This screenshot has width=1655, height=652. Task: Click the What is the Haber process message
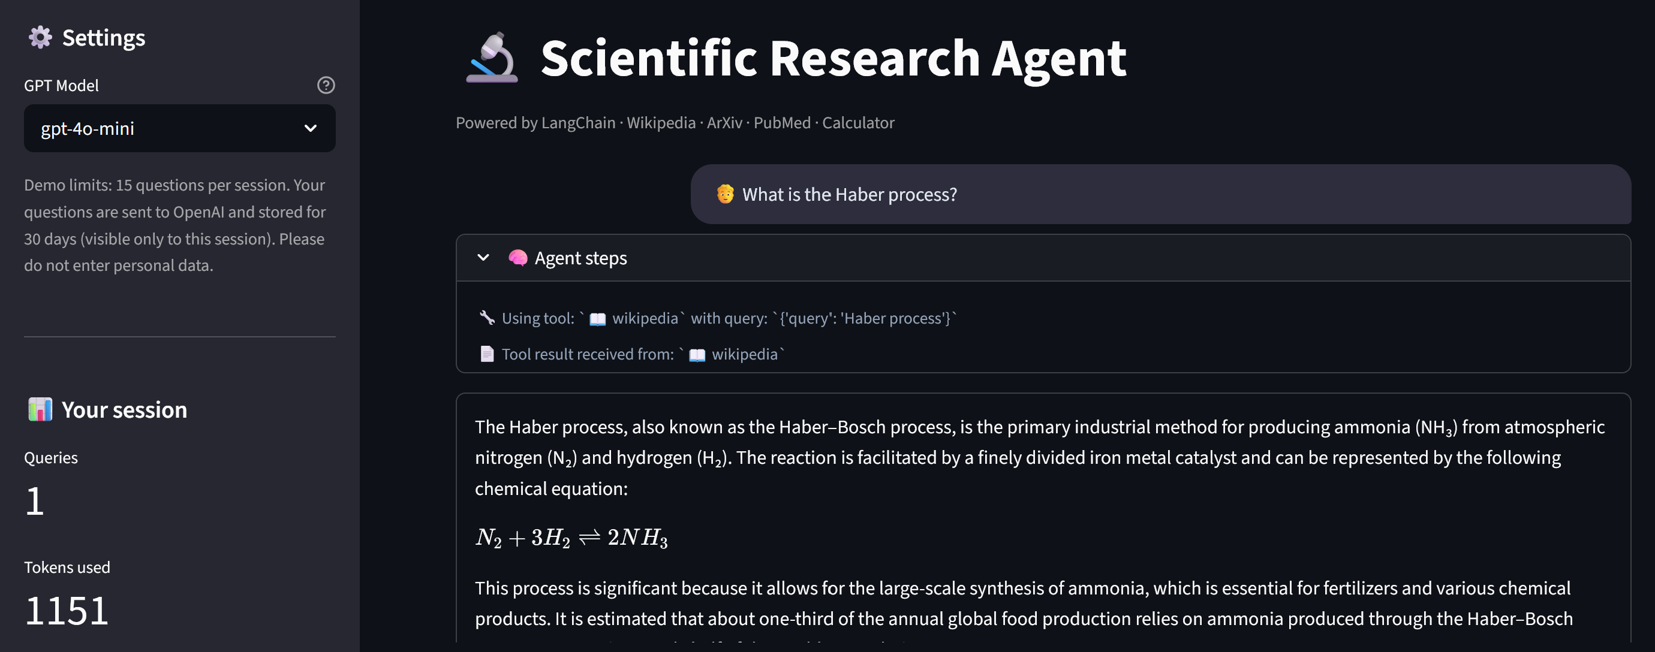coord(849,195)
